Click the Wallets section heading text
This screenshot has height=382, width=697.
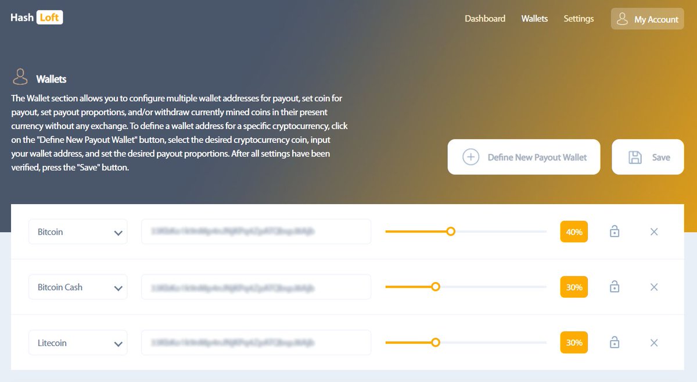[51, 79]
